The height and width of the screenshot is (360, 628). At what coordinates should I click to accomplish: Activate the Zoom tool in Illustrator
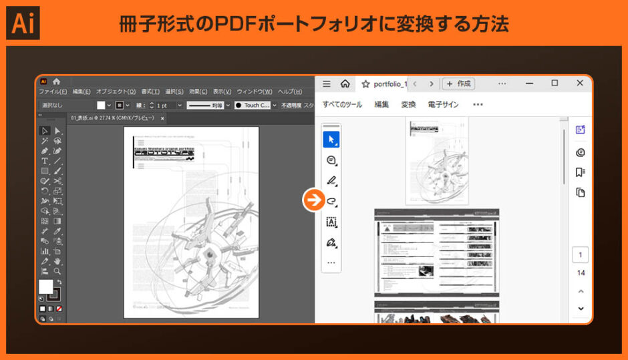point(57,271)
